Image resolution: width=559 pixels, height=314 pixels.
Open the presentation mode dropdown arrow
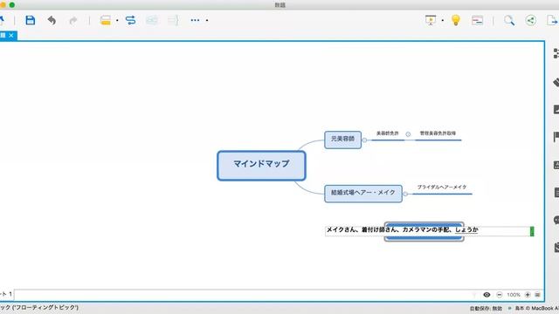(443, 20)
